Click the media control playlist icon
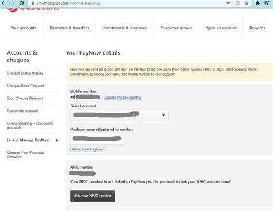Screen dimensions: 273x213 [267, 3]
